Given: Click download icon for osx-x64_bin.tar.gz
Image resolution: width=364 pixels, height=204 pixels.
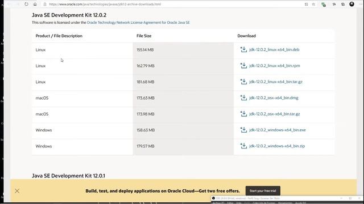Looking at the screenshot, I should [x=243, y=113].
